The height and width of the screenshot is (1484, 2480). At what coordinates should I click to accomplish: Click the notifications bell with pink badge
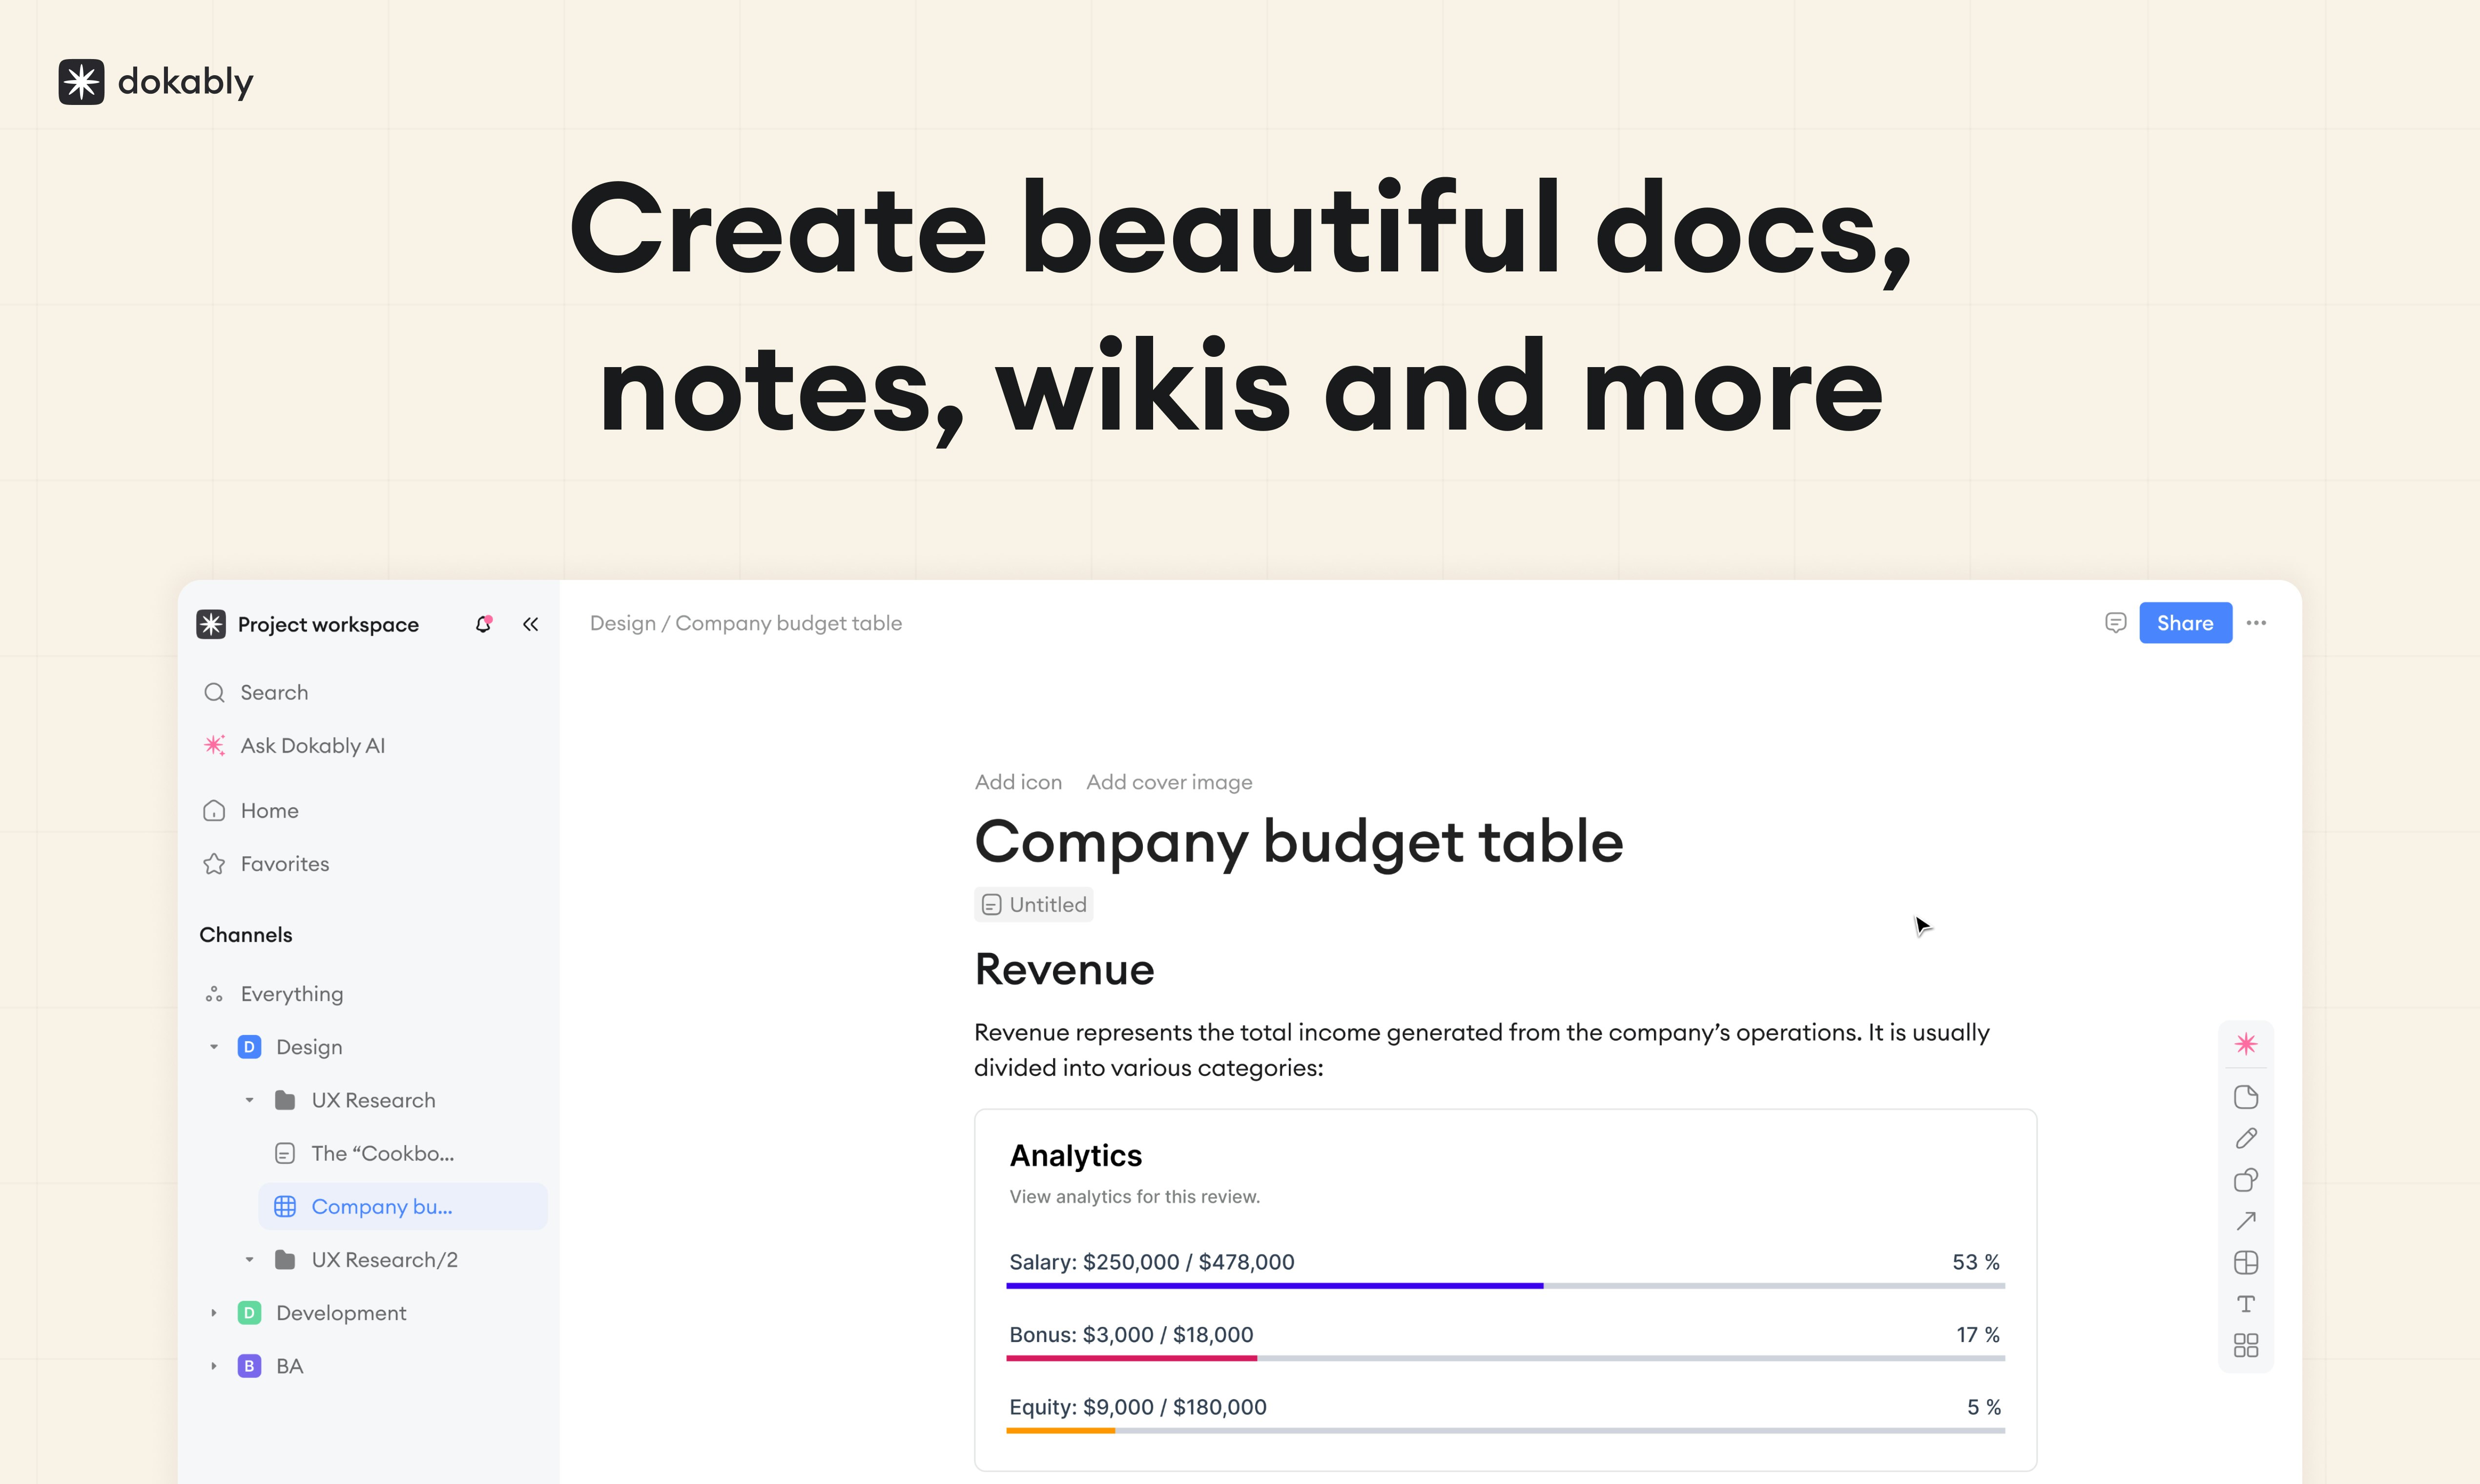coord(484,623)
